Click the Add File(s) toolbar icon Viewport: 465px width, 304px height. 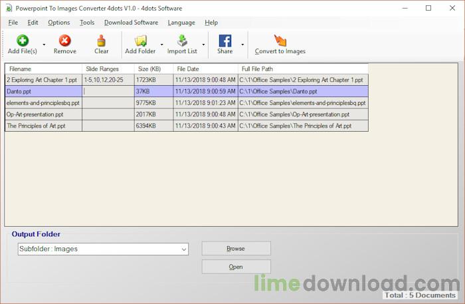pyautogui.click(x=22, y=41)
